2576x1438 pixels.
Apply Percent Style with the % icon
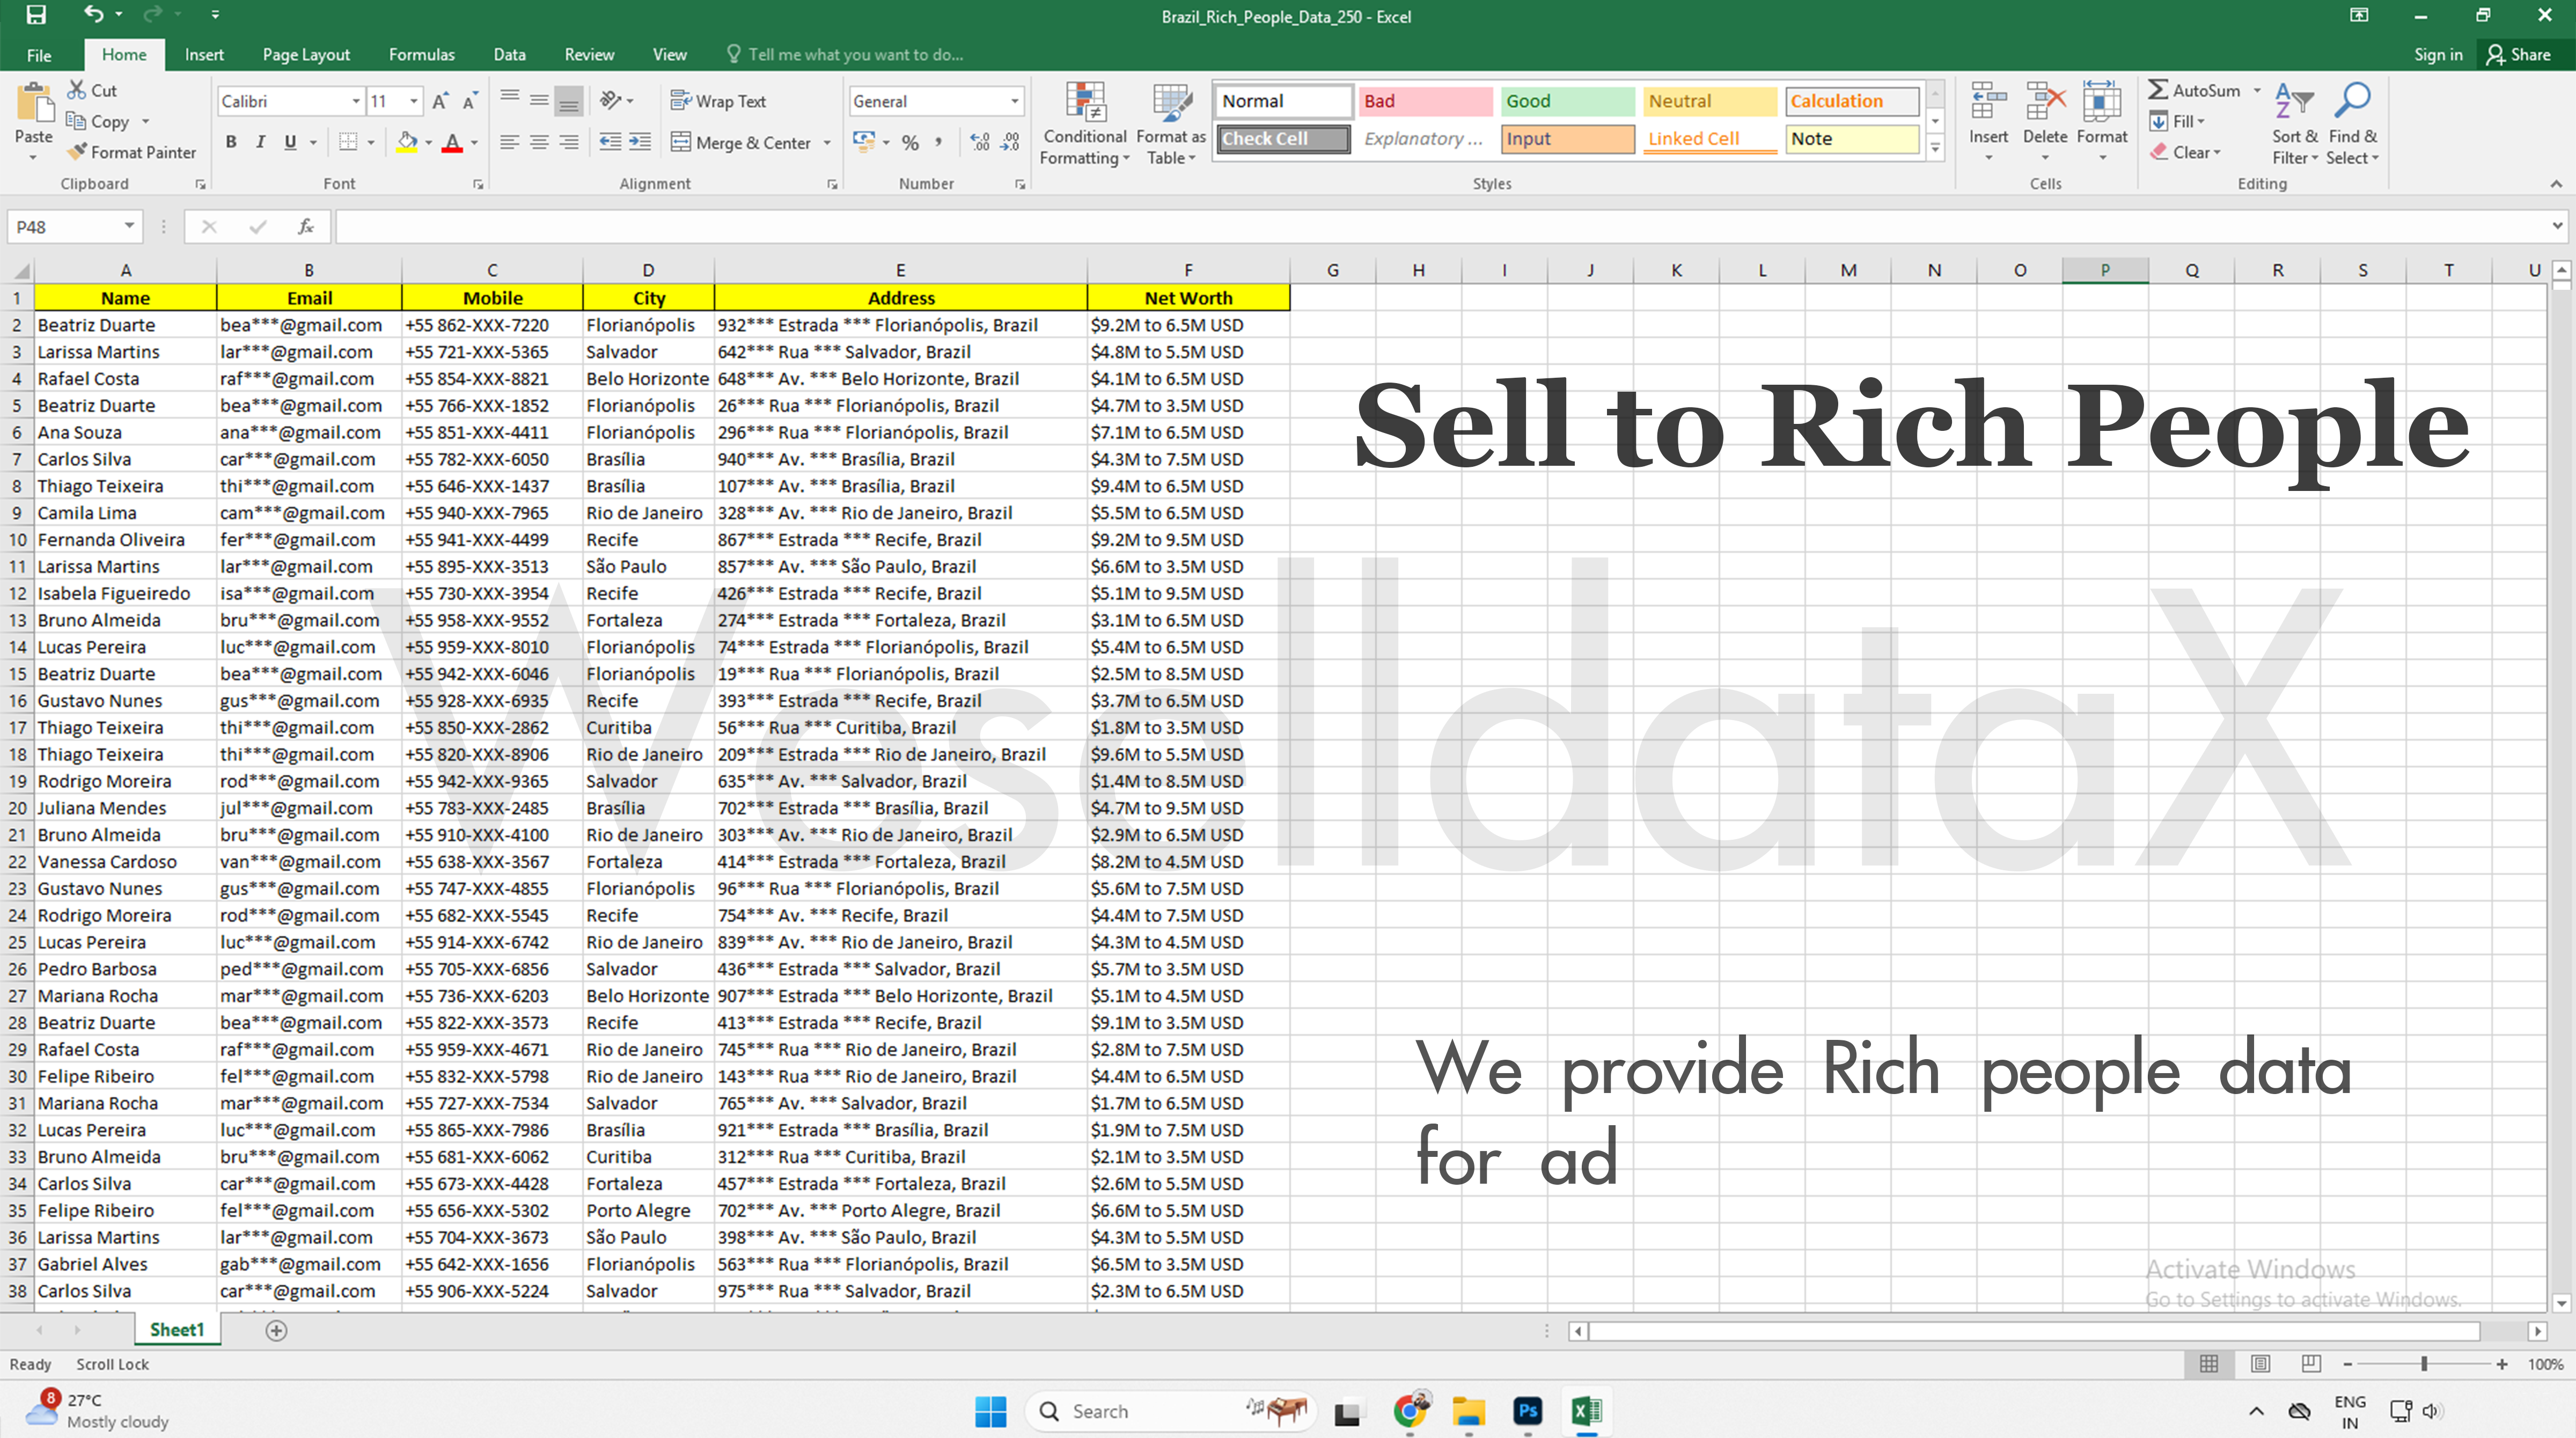[x=910, y=142]
